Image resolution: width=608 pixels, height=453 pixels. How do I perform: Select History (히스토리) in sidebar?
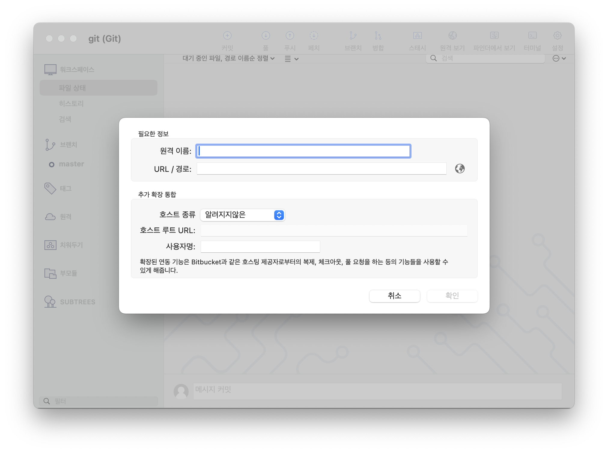[x=71, y=104]
